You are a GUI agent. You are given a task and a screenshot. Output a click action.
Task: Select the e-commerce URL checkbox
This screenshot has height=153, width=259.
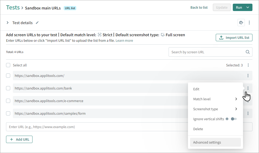(8, 101)
